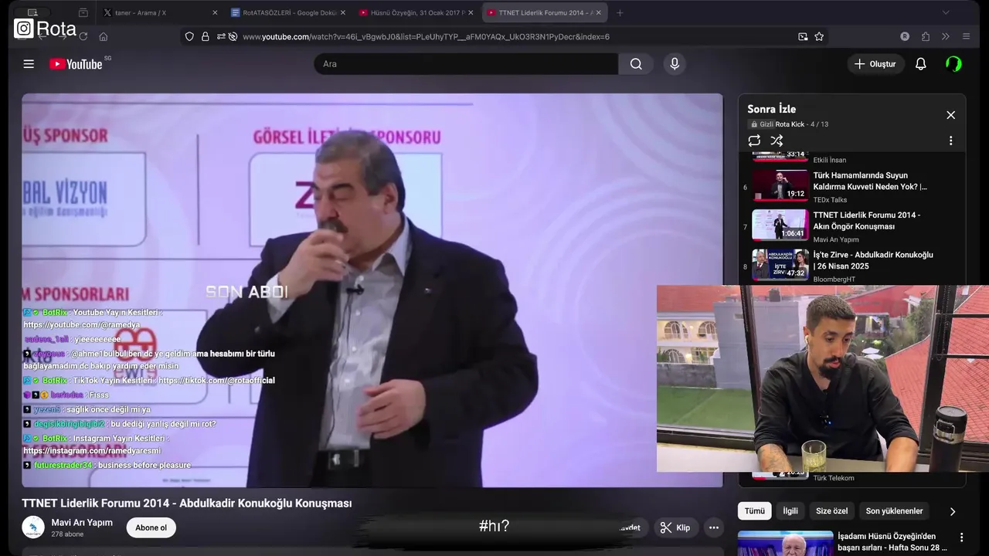This screenshot has width=989, height=556.
Task: Switch to the taner - Arama / X tab
Action: (x=159, y=12)
